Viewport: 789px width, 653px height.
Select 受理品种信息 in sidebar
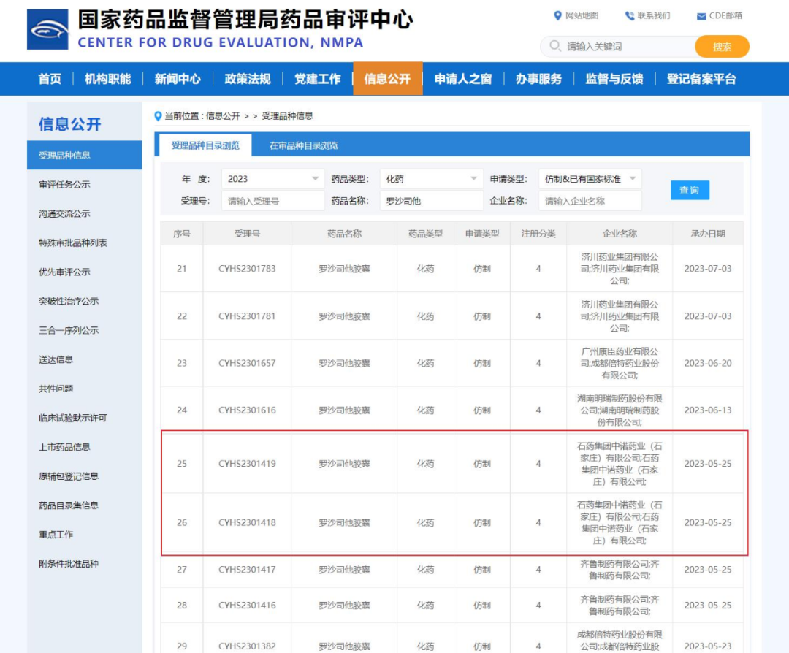point(66,155)
